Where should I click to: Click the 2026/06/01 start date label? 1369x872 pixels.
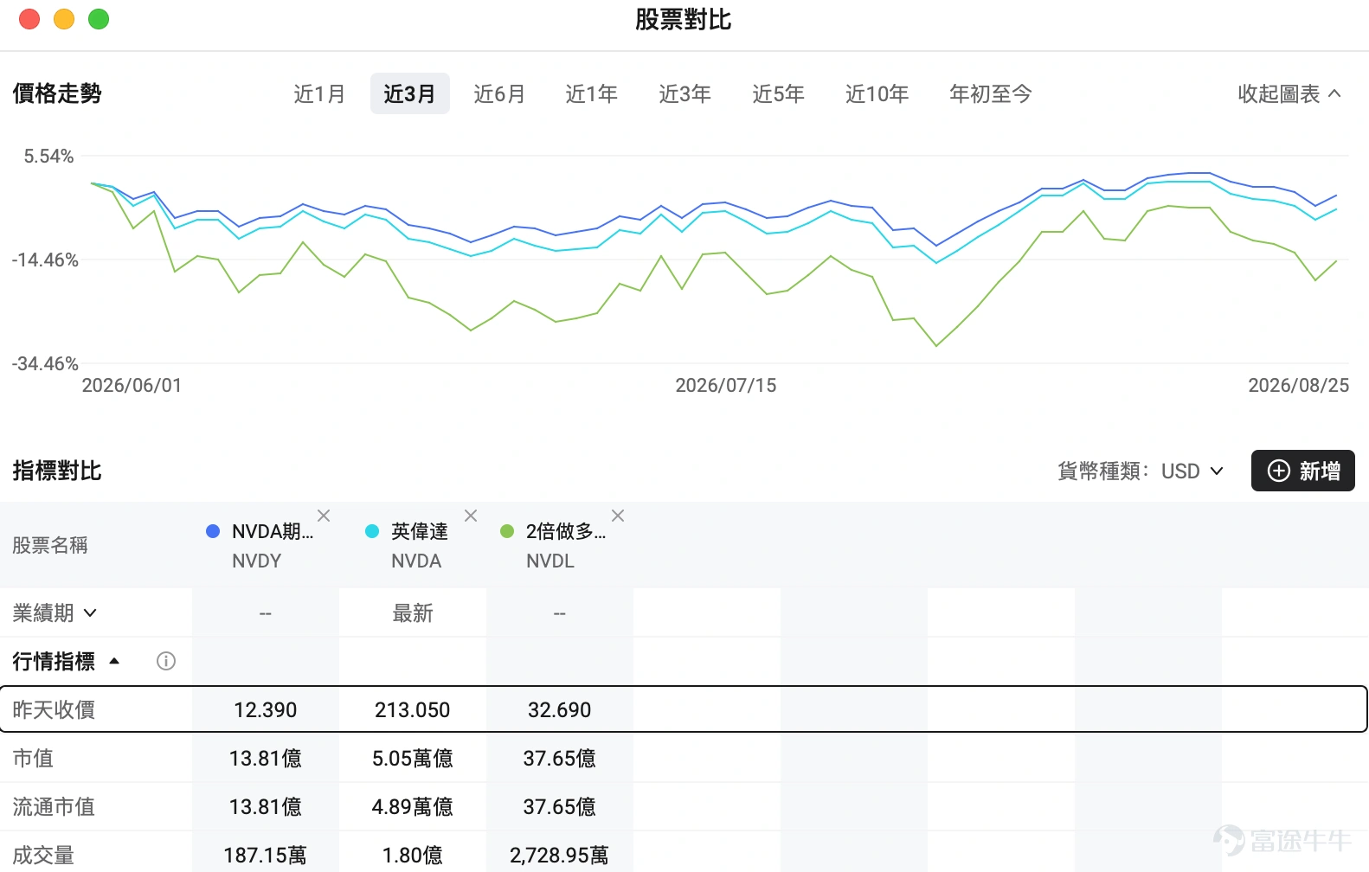pyautogui.click(x=132, y=386)
